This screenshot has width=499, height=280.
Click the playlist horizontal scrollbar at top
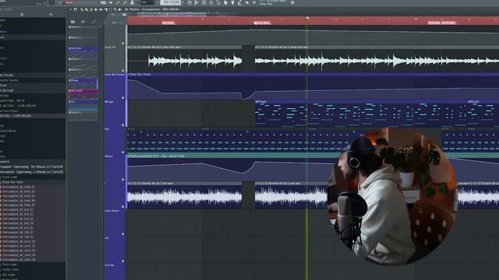172,14
